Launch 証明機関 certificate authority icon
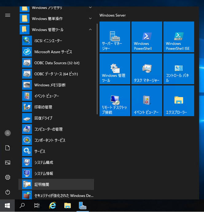The width and height of the screenshot is (204, 212). point(27,184)
